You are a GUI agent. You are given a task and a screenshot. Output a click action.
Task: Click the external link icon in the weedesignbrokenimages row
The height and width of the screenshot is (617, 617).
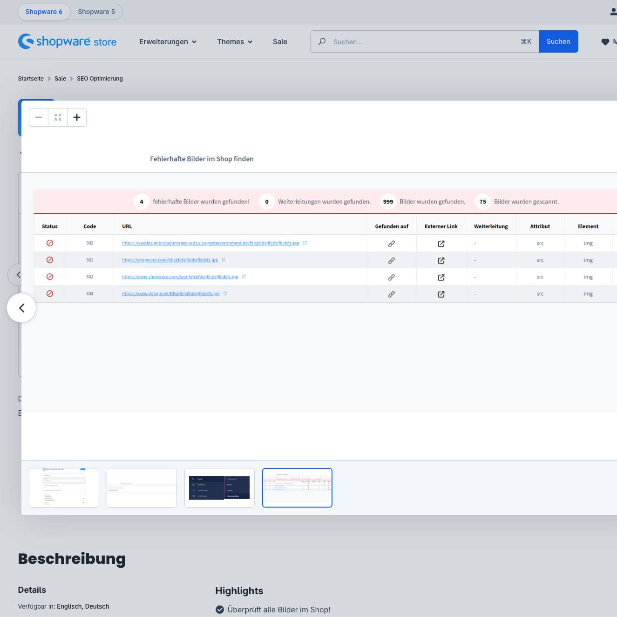441,244
